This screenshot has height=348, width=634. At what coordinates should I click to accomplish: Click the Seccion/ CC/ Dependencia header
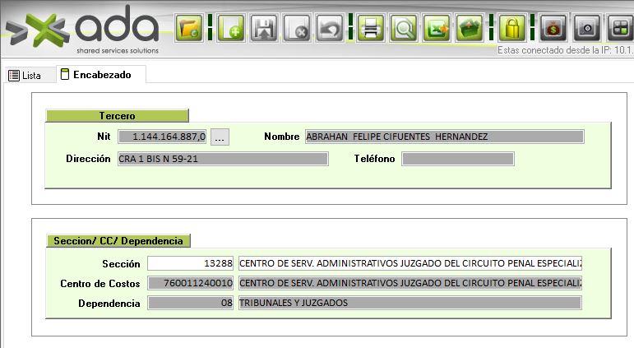(118, 241)
